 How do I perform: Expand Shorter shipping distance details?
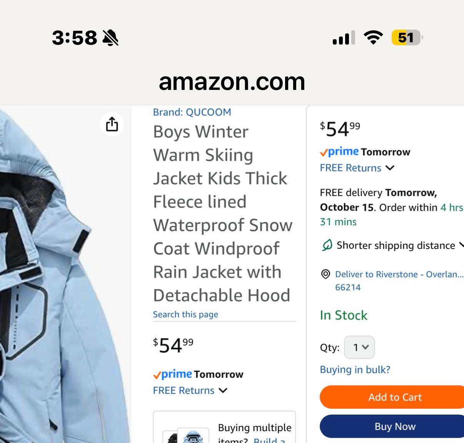pyautogui.click(x=396, y=245)
